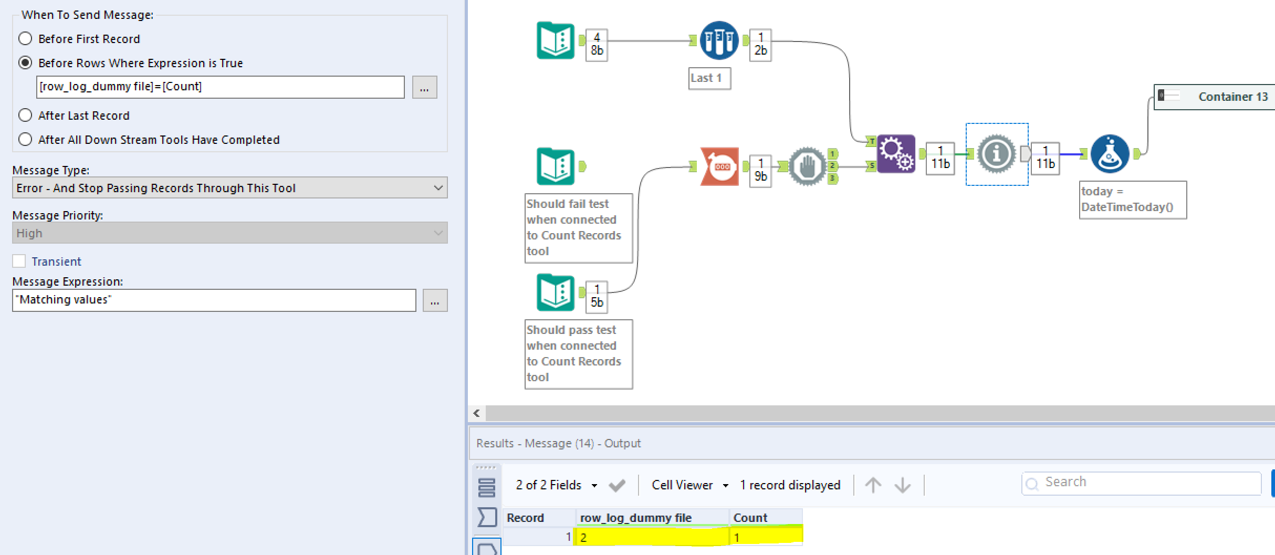Select the Input Data tool feeding the Sample tool
Image resolution: width=1275 pixels, height=555 pixels.
[x=555, y=41]
